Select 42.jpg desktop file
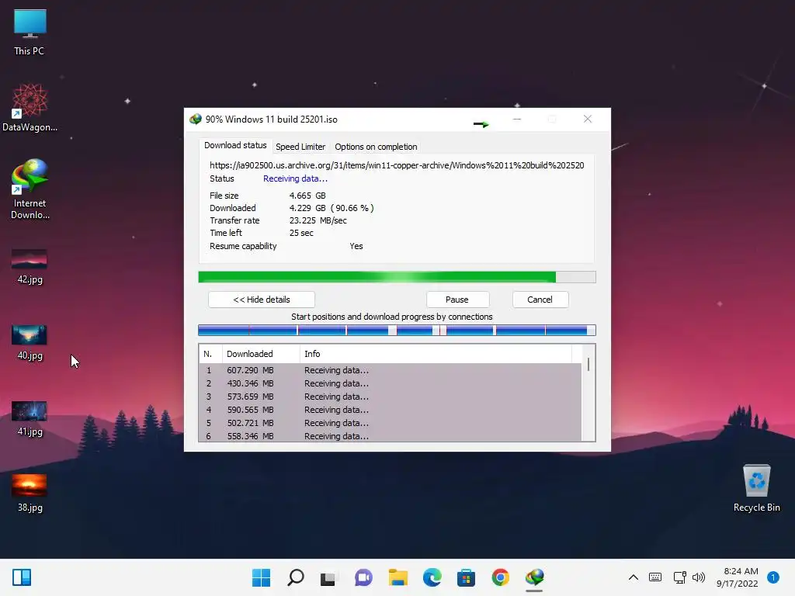795x596 pixels. 30,267
